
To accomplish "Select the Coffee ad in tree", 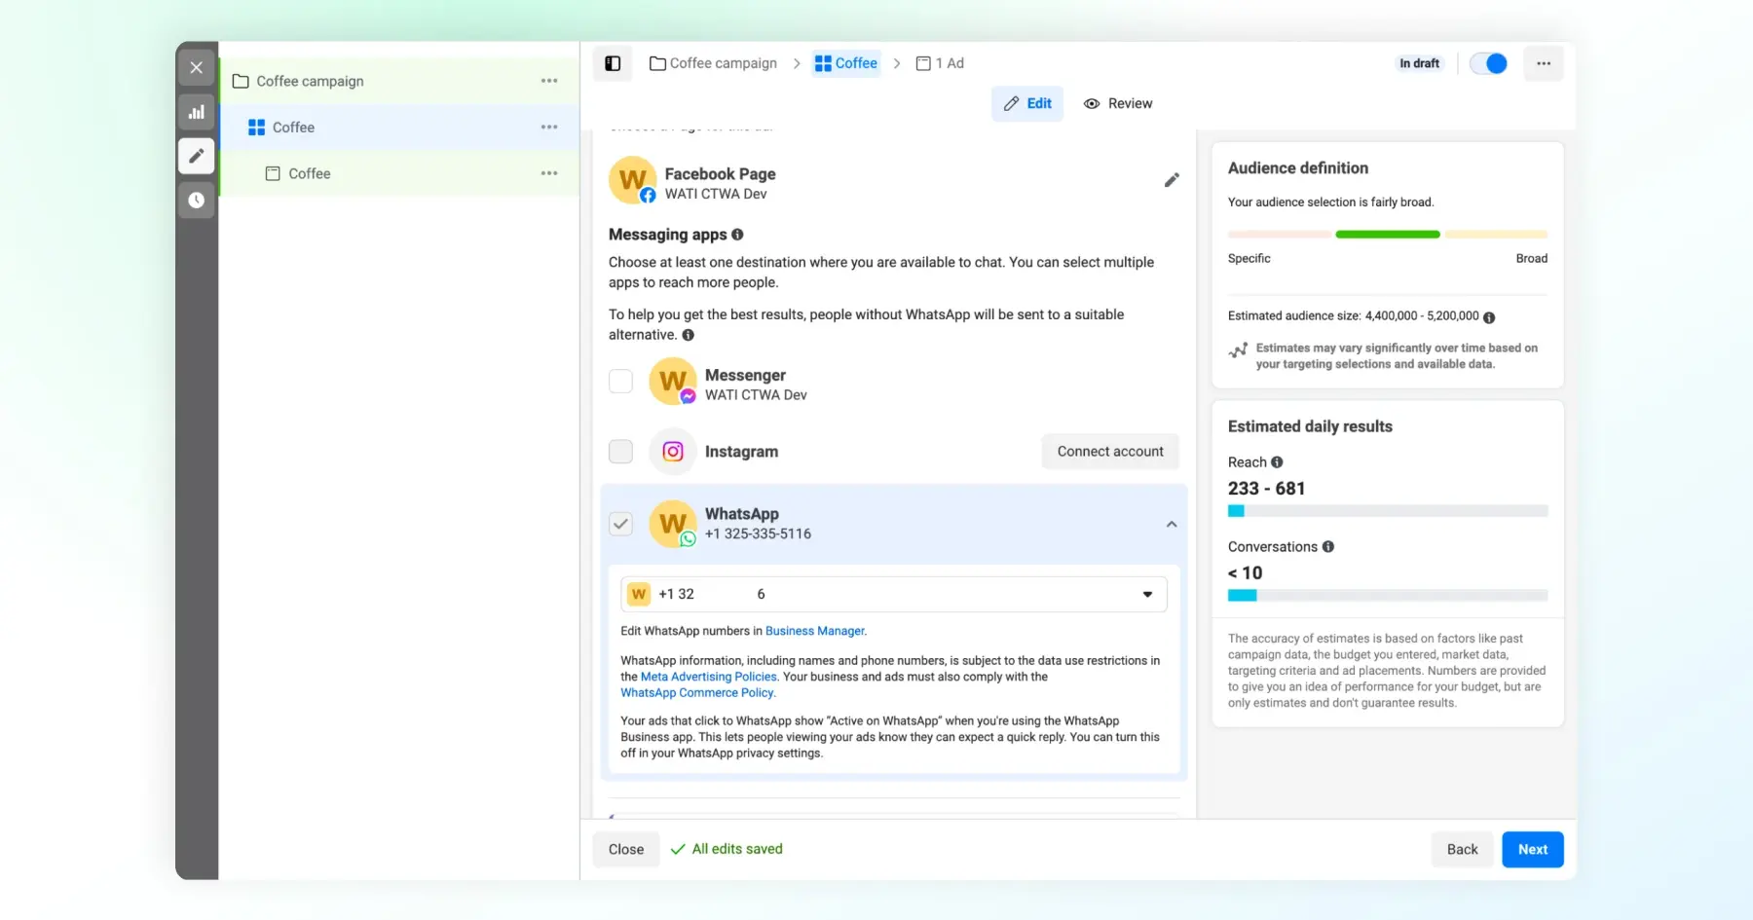I will [399, 173].
